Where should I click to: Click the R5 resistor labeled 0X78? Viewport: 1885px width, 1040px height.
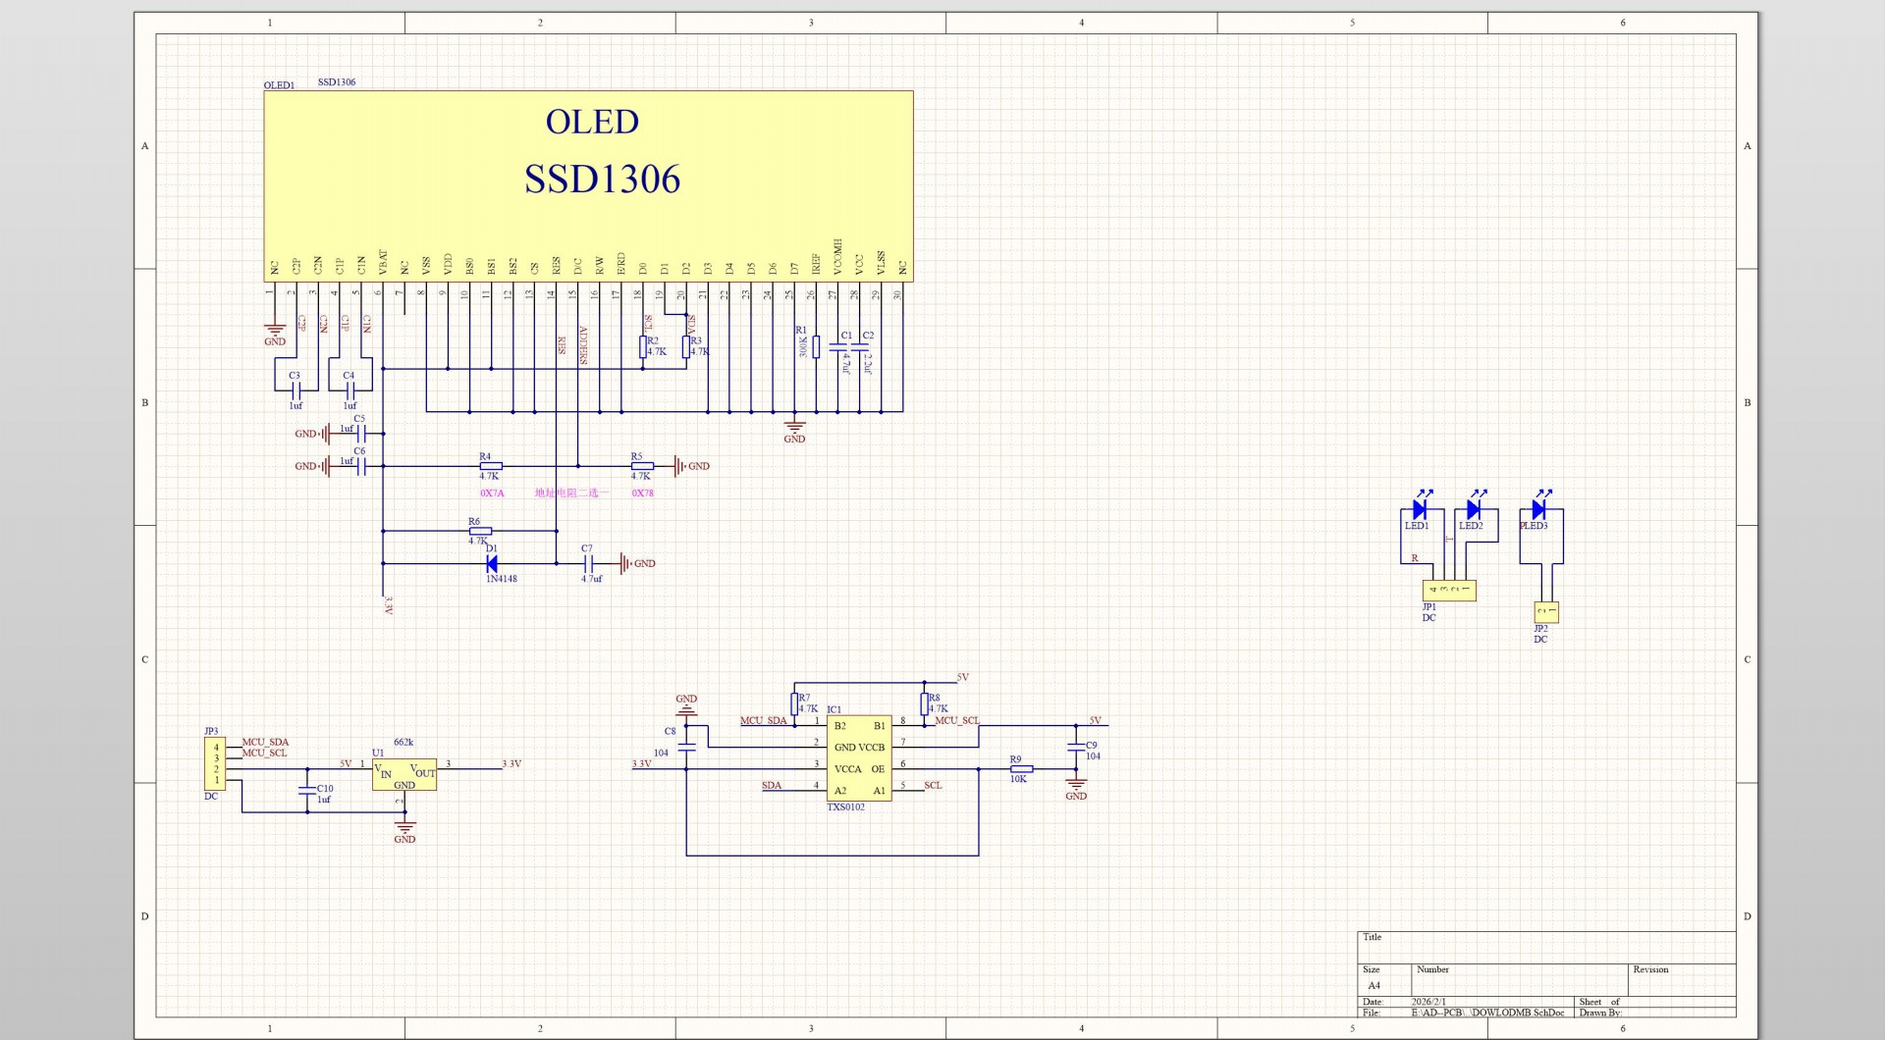click(x=642, y=466)
